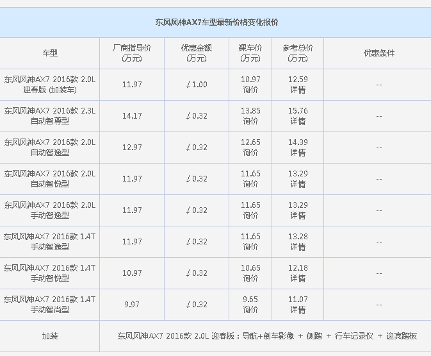Select bare car price 9.65
Viewport: 431px width, 356px height.
250,299
